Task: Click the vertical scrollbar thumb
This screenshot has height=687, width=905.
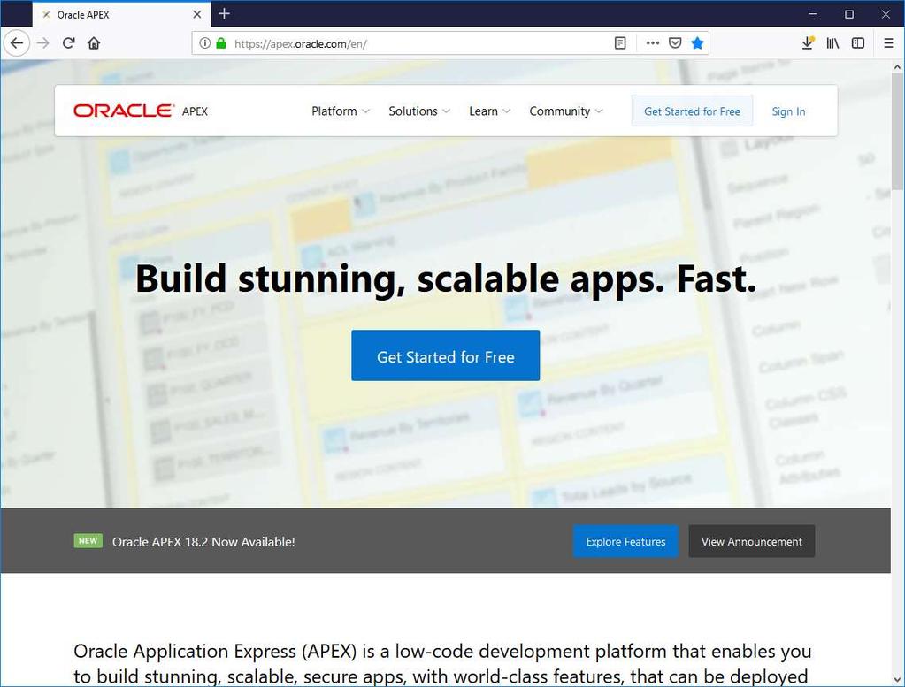Action: coord(898,132)
